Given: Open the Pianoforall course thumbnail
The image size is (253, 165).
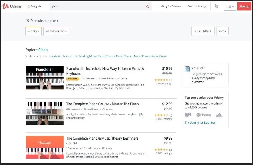Looking at the screenshot, I should pyautogui.click(x=45, y=78).
